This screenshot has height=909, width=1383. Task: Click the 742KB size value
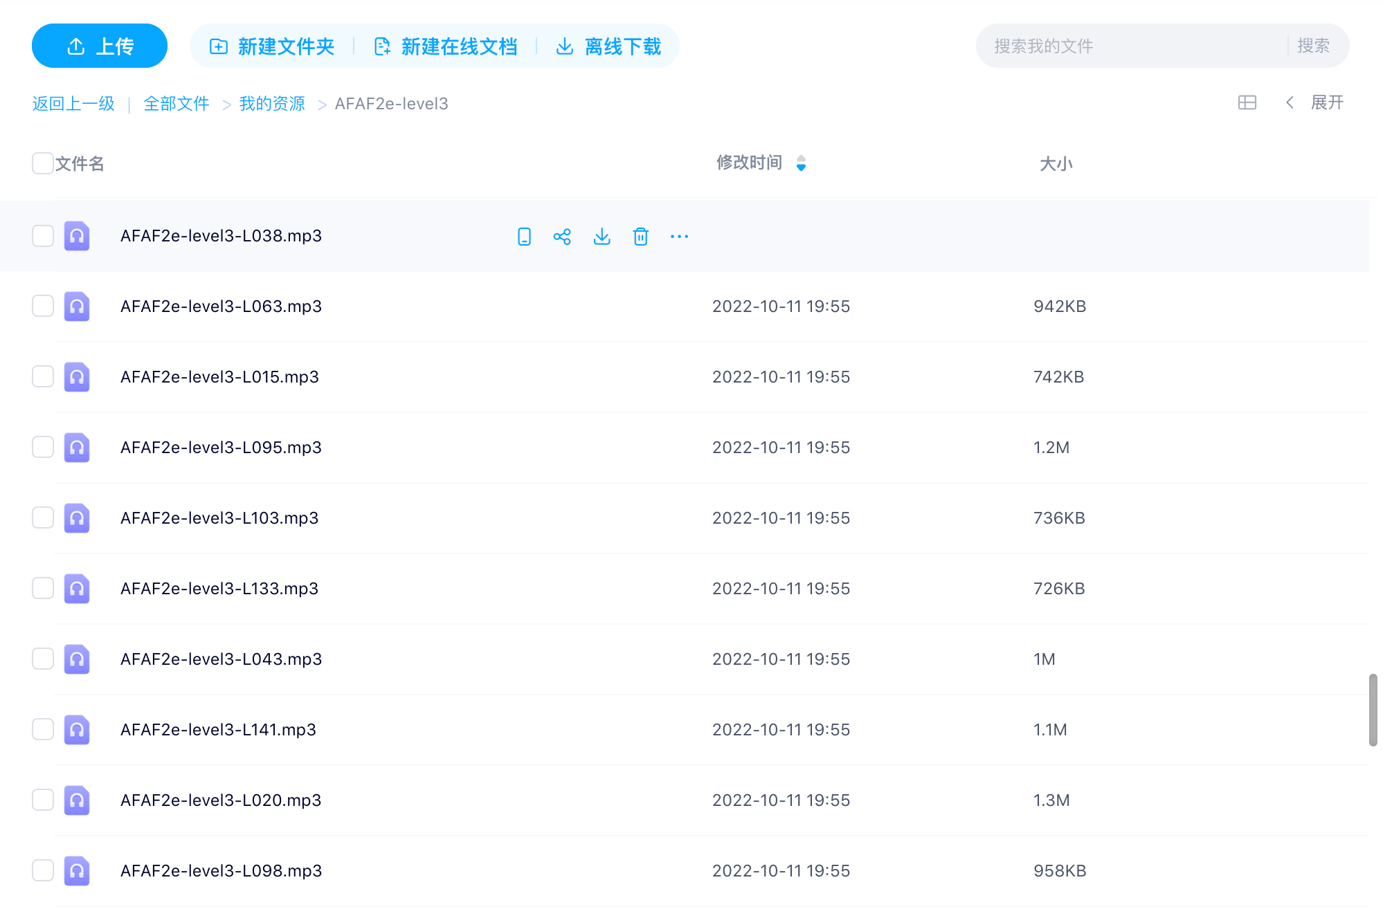[1058, 377]
